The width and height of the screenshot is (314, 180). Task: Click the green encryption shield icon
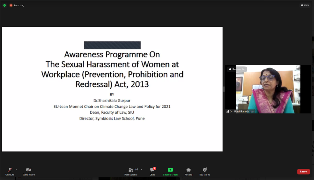(x=5, y=5)
